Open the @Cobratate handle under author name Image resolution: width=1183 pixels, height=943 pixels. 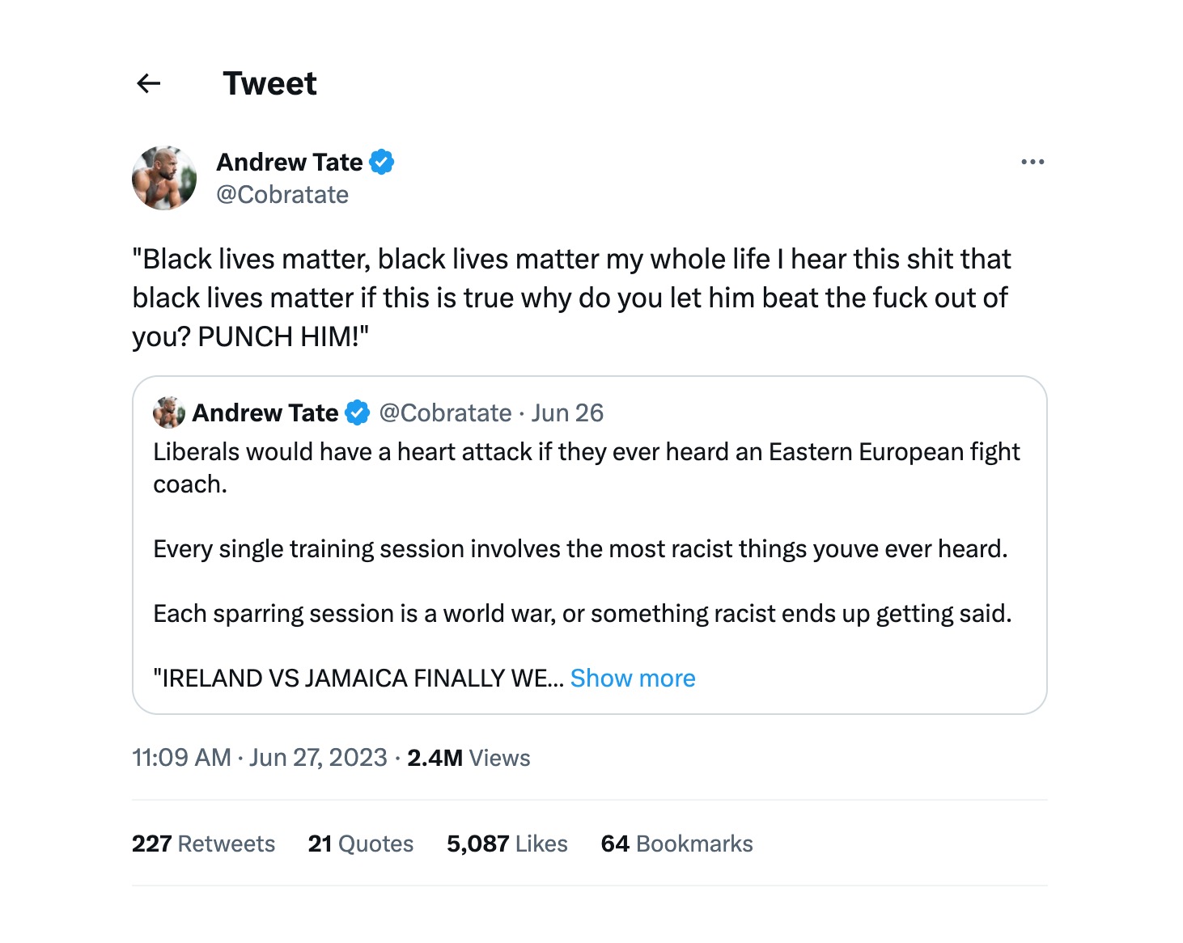click(282, 195)
